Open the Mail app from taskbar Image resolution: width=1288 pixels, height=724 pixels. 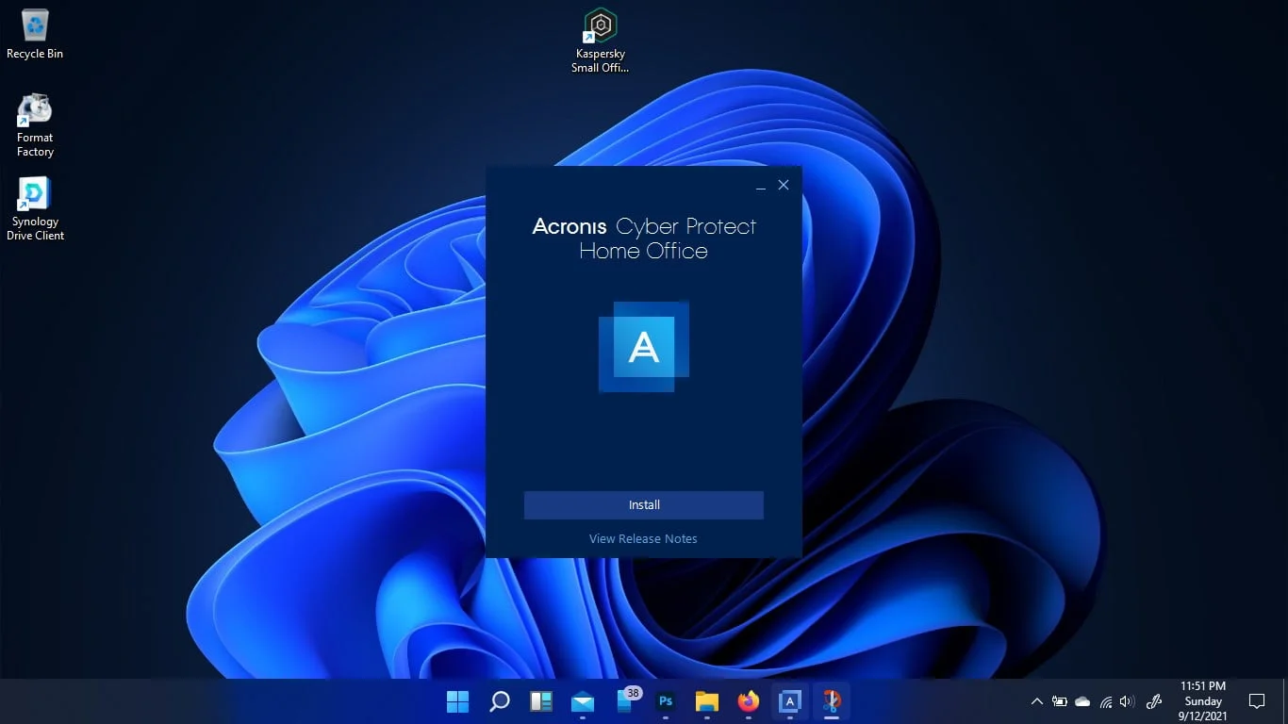pyautogui.click(x=583, y=701)
